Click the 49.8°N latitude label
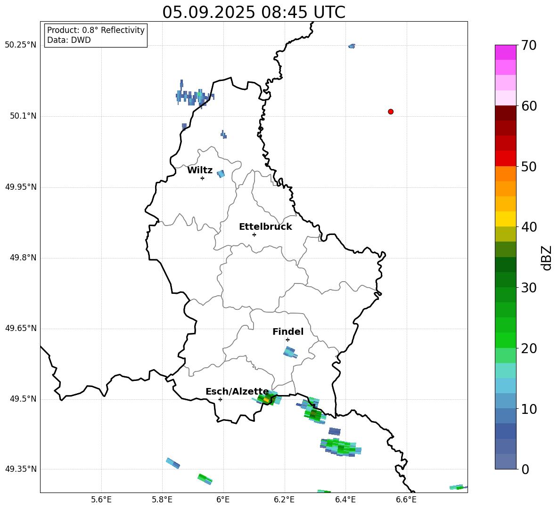The height and width of the screenshot is (509, 558). pos(23,258)
